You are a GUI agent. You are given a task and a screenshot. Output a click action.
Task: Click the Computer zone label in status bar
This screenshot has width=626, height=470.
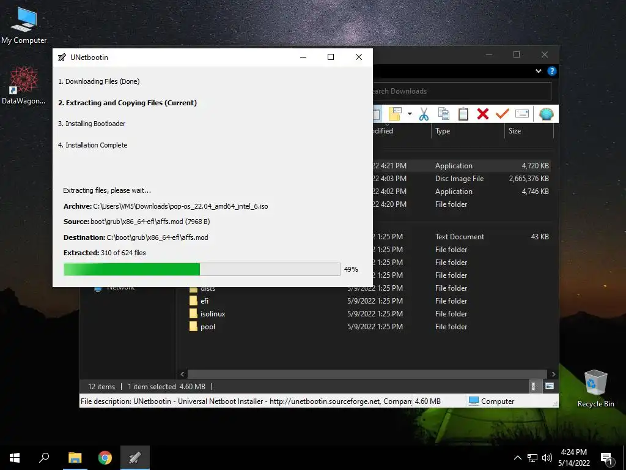(492, 401)
